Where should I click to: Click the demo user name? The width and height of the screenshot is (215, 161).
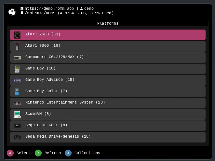[x=89, y=8]
